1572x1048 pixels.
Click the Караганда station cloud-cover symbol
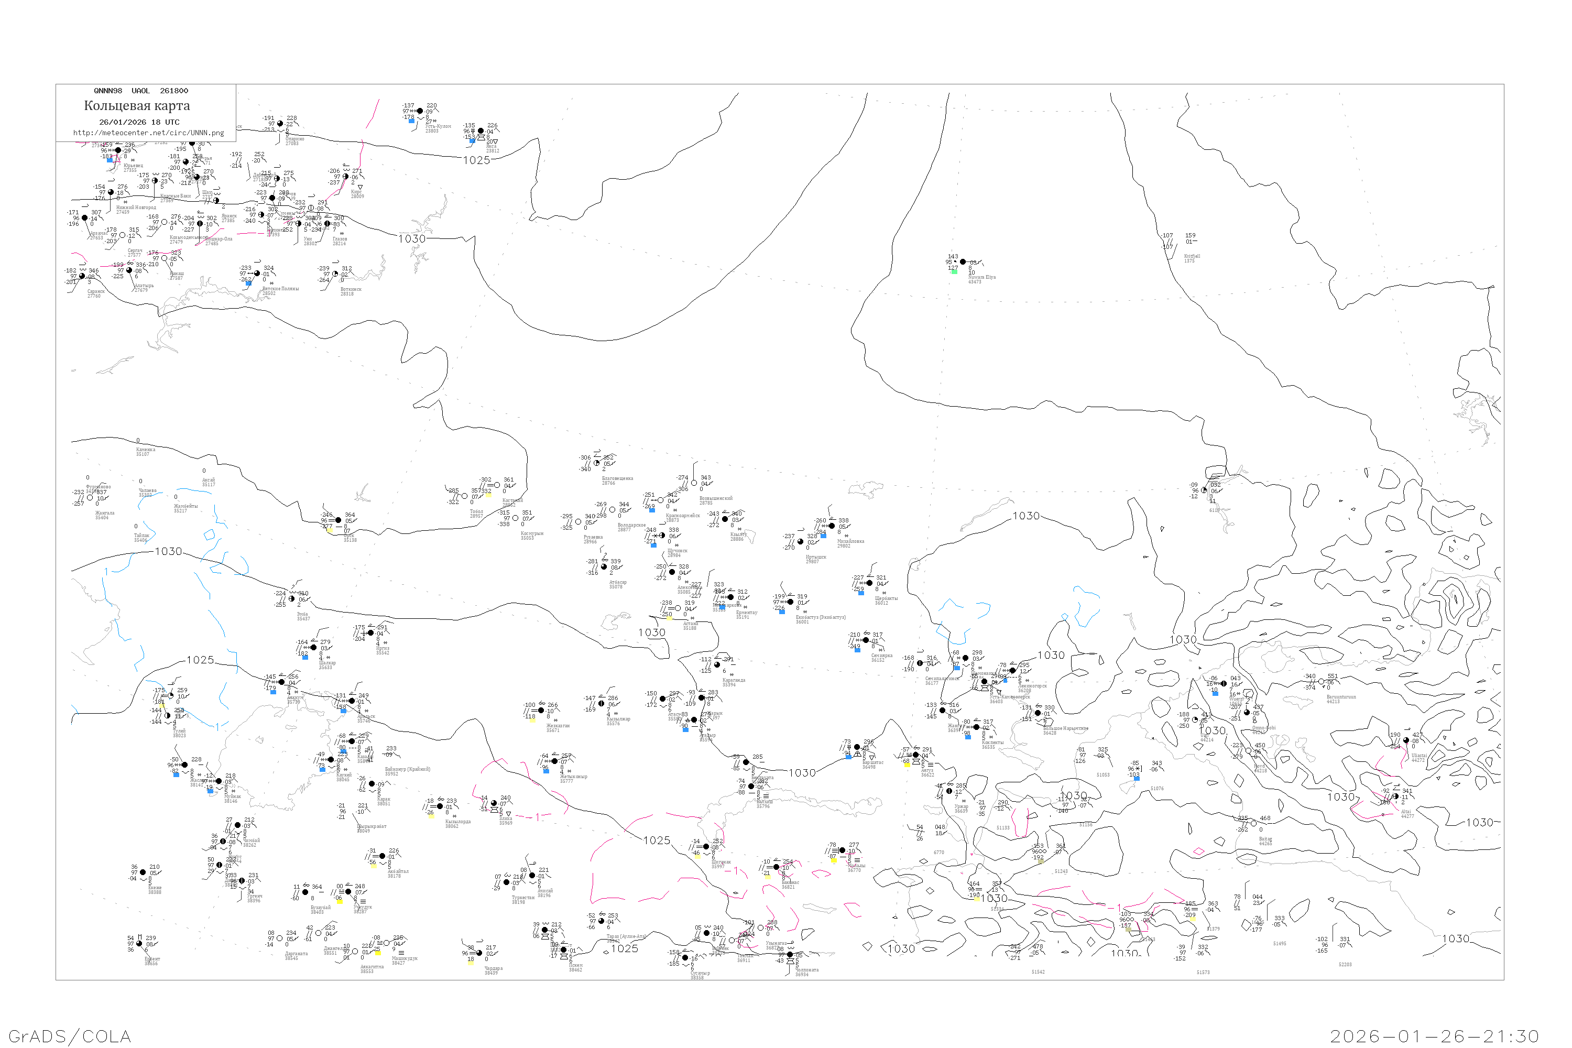[x=717, y=665]
